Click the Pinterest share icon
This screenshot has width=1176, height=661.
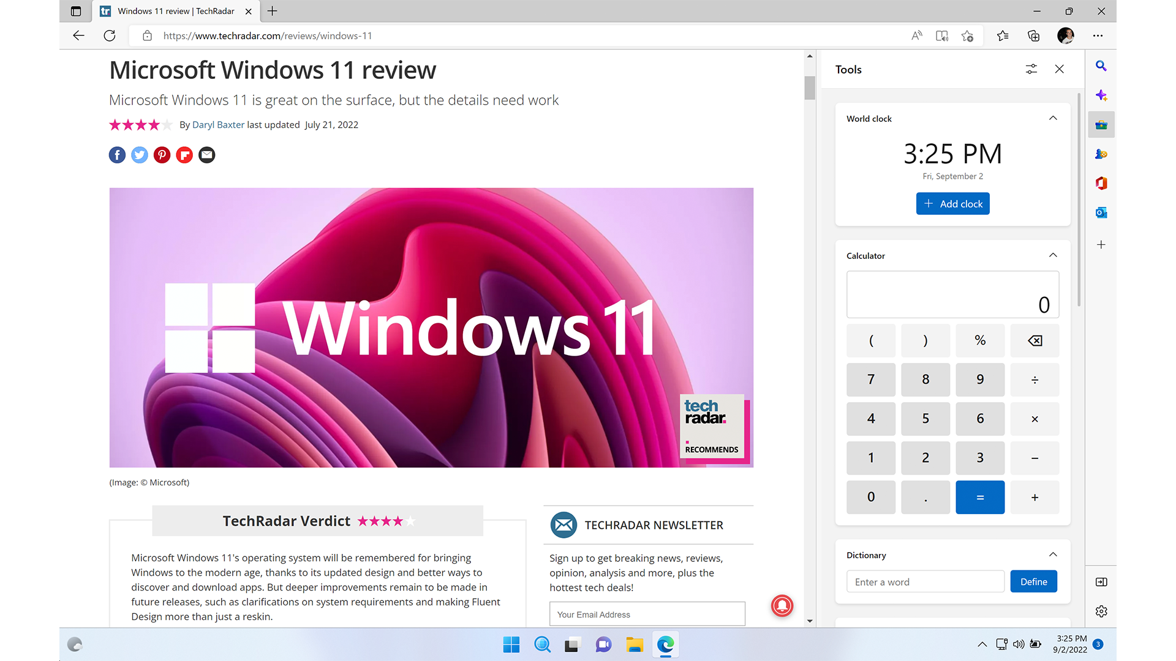(x=162, y=155)
